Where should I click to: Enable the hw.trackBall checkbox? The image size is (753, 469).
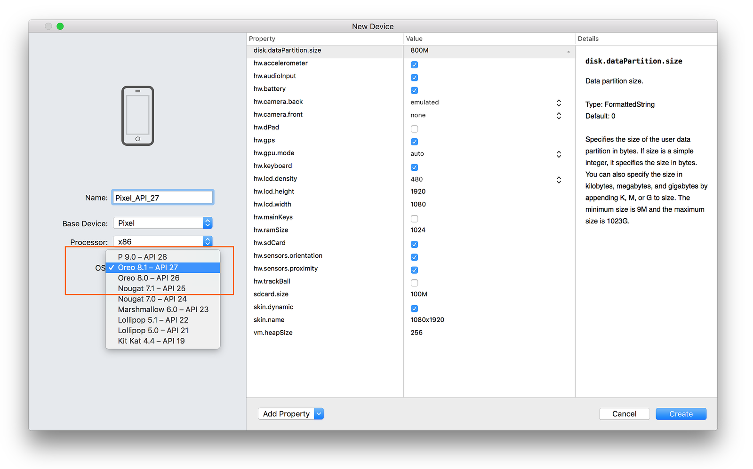[x=414, y=283]
